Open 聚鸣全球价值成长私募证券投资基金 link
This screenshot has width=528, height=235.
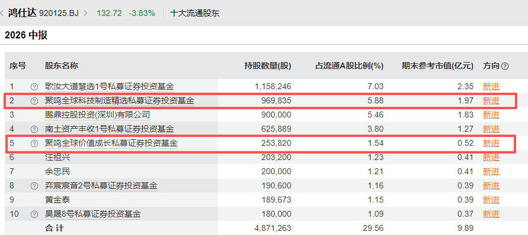click(111, 143)
